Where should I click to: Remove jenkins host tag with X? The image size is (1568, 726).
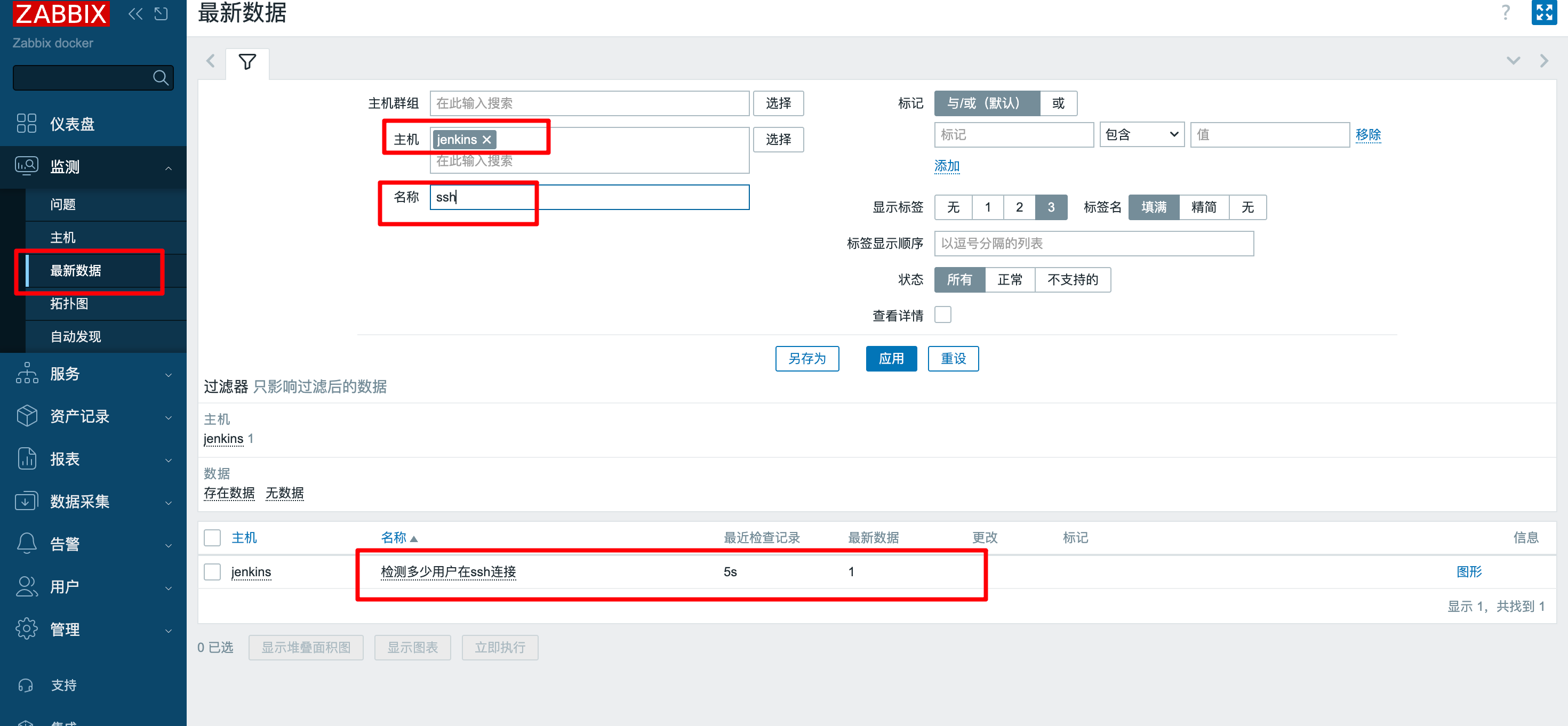(x=486, y=140)
